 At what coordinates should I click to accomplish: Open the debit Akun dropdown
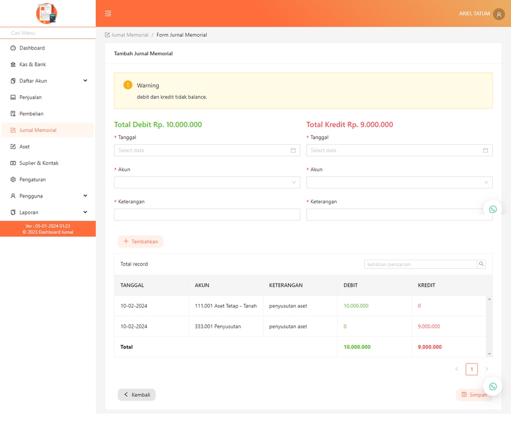[207, 183]
